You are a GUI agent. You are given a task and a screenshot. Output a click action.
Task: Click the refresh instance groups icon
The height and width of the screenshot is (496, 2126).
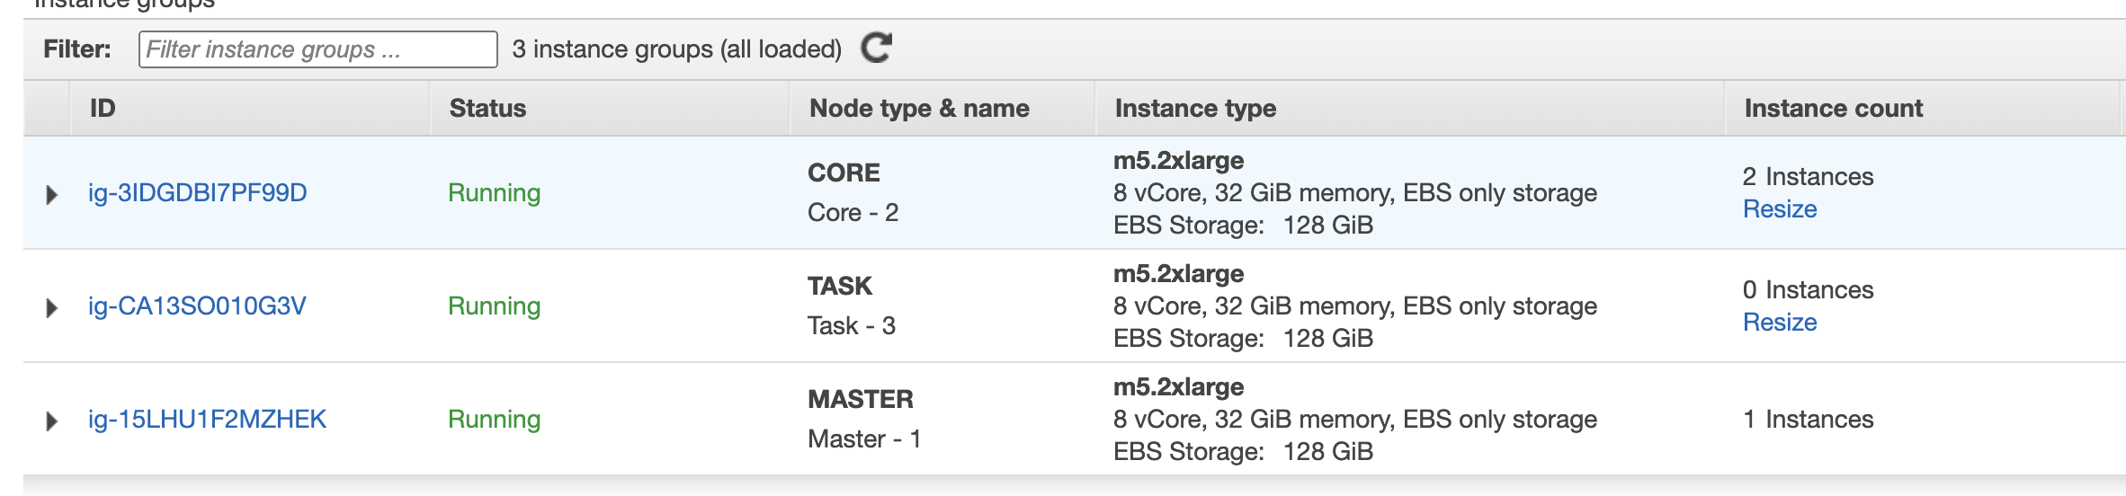pyautogui.click(x=876, y=48)
